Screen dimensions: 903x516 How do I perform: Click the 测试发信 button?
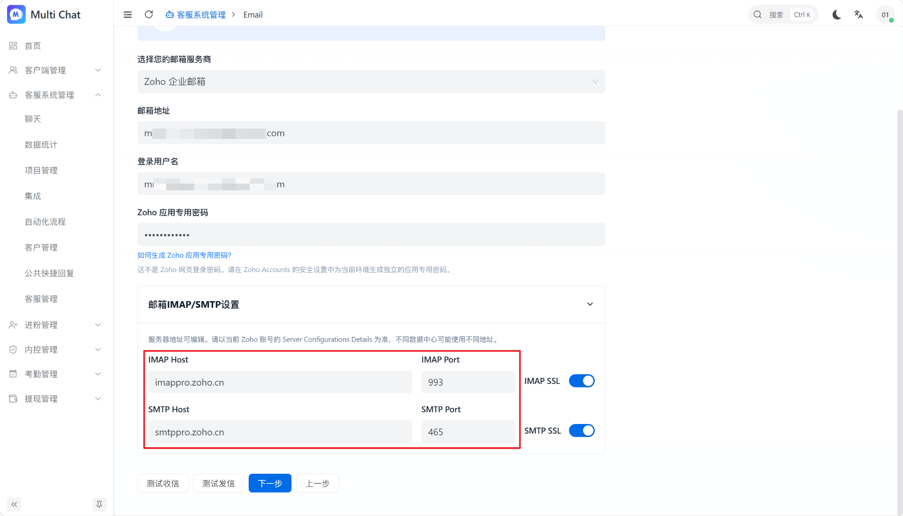218,483
